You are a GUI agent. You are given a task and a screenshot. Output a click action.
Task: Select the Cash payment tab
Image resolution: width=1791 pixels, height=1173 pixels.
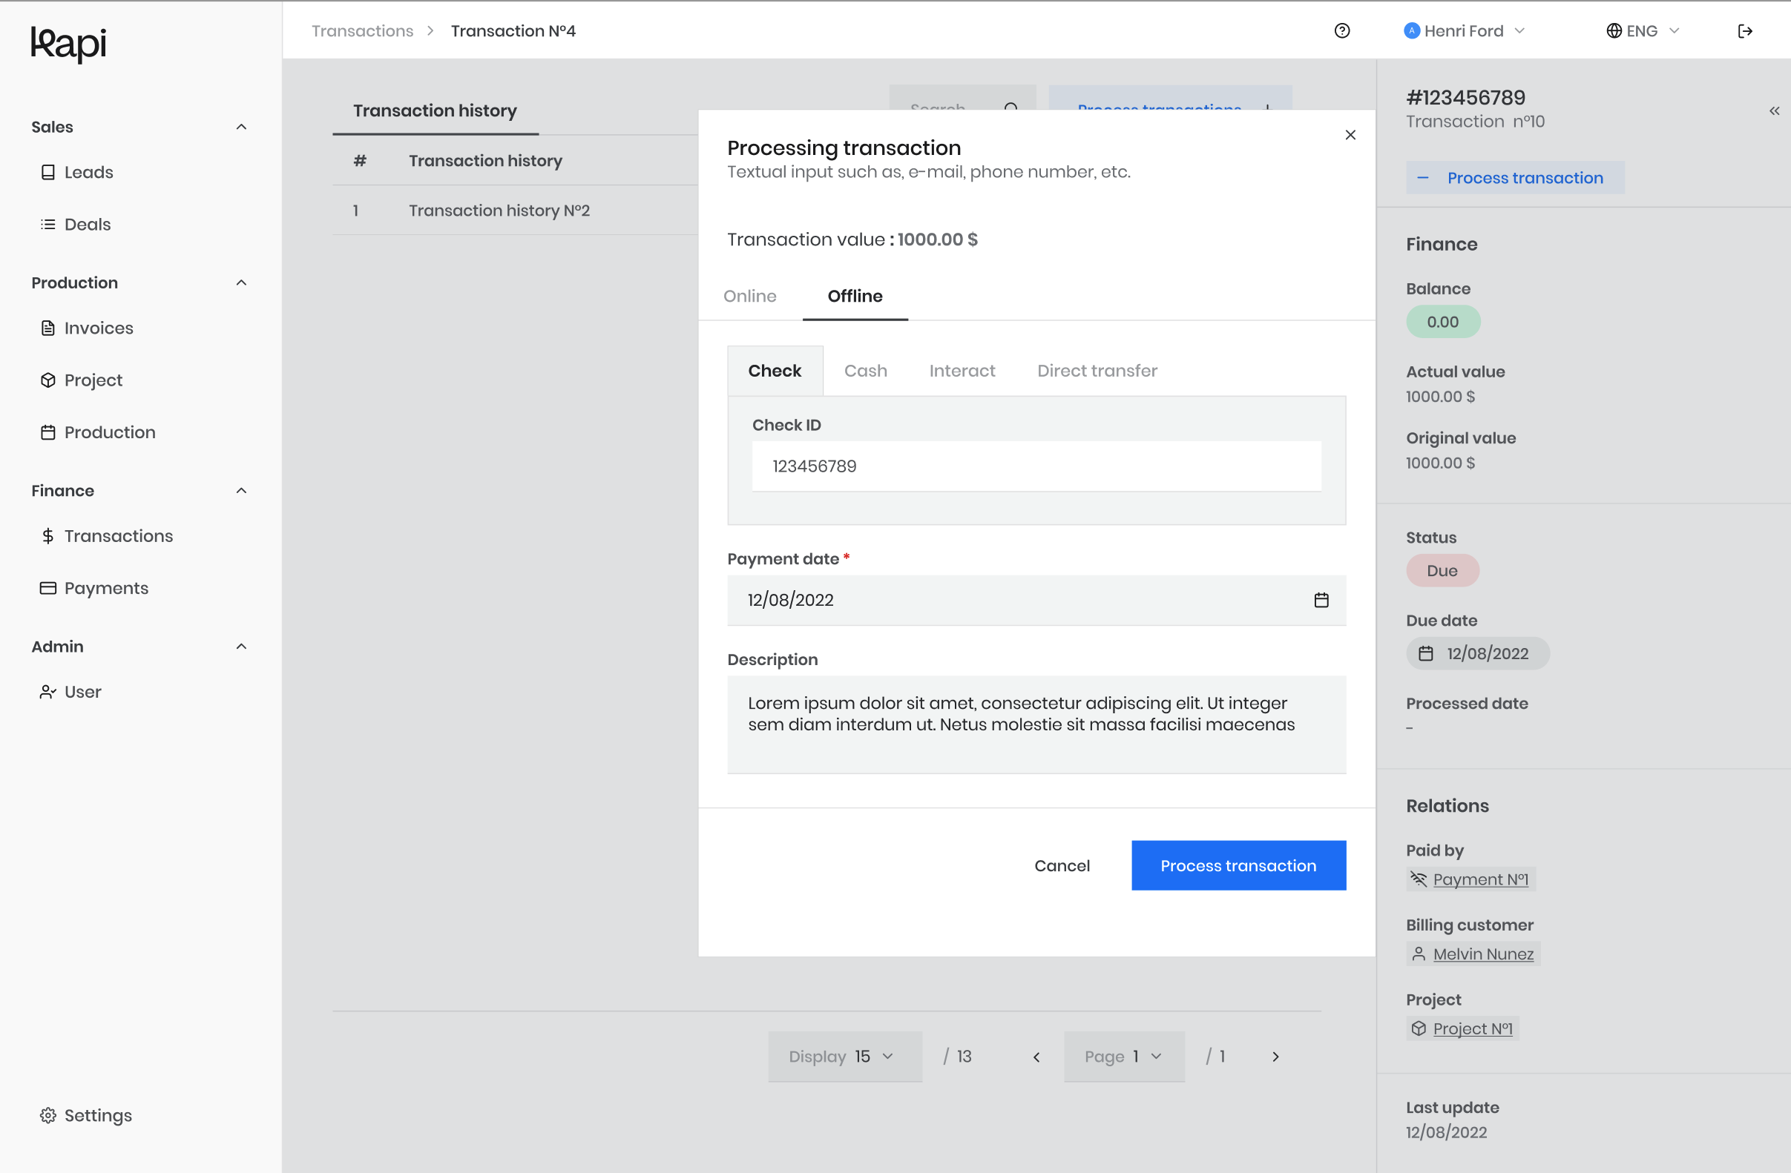click(865, 371)
